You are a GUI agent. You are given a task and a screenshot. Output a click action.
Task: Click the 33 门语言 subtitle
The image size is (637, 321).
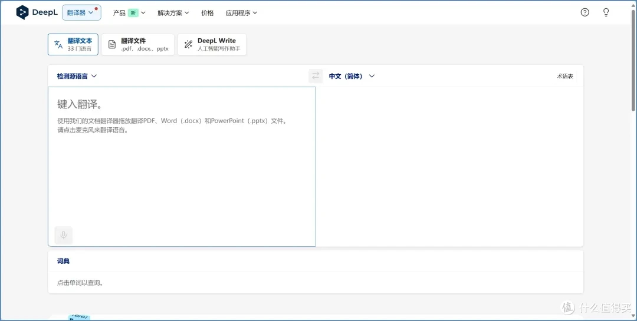click(80, 49)
